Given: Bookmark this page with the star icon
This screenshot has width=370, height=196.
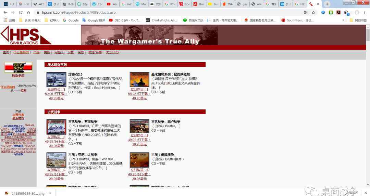Looking at the screenshot, I should coord(313,13).
